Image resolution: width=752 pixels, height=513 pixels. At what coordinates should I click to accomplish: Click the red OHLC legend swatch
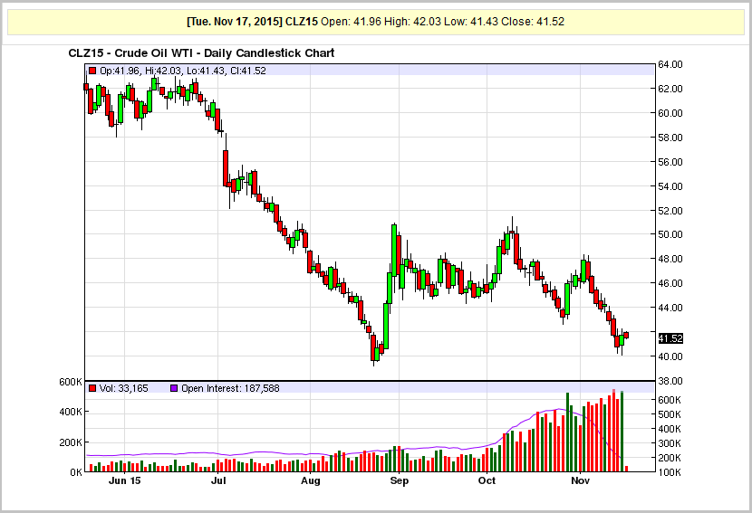coord(92,71)
